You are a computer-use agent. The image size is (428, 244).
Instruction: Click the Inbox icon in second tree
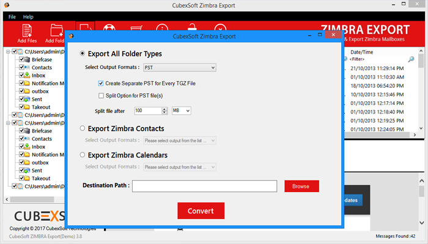click(x=27, y=146)
